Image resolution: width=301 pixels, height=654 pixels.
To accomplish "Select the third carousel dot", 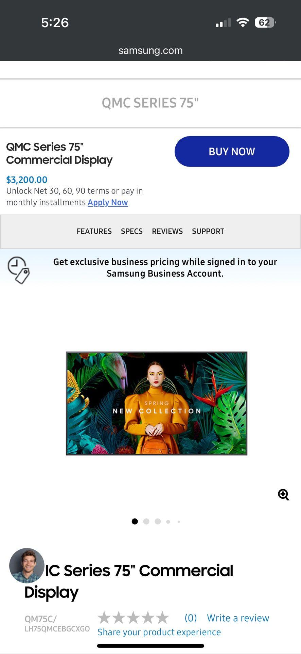I will [158, 521].
